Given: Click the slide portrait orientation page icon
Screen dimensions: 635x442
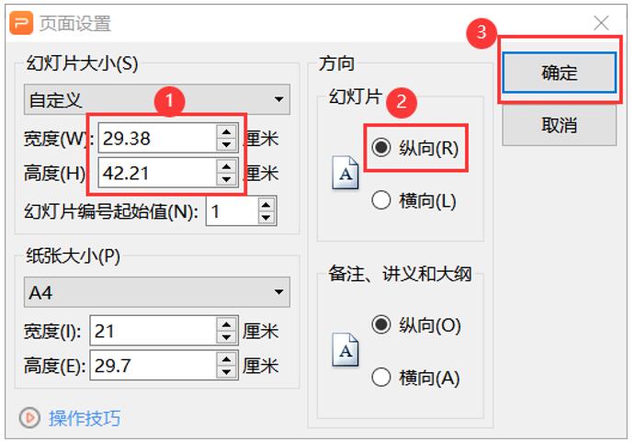Looking at the screenshot, I should click(x=346, y=173).
